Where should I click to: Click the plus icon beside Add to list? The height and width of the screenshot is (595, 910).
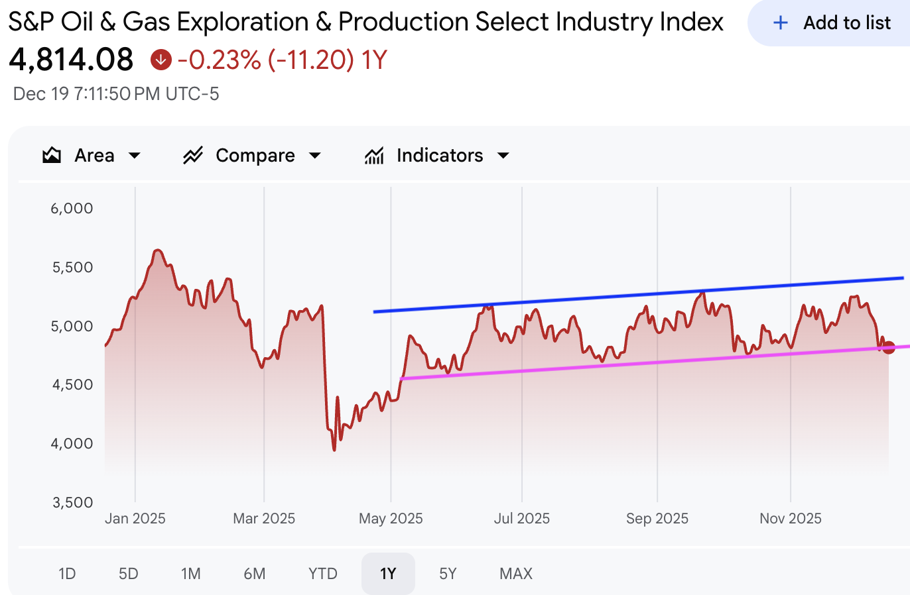pos(781,23)
